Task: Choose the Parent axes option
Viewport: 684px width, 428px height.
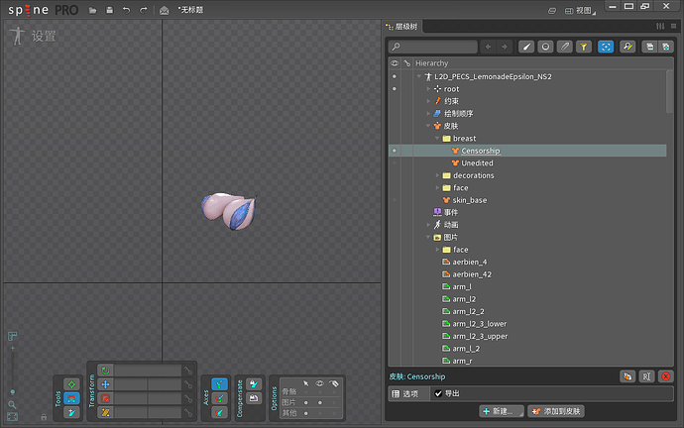Action: pos(219,398)
